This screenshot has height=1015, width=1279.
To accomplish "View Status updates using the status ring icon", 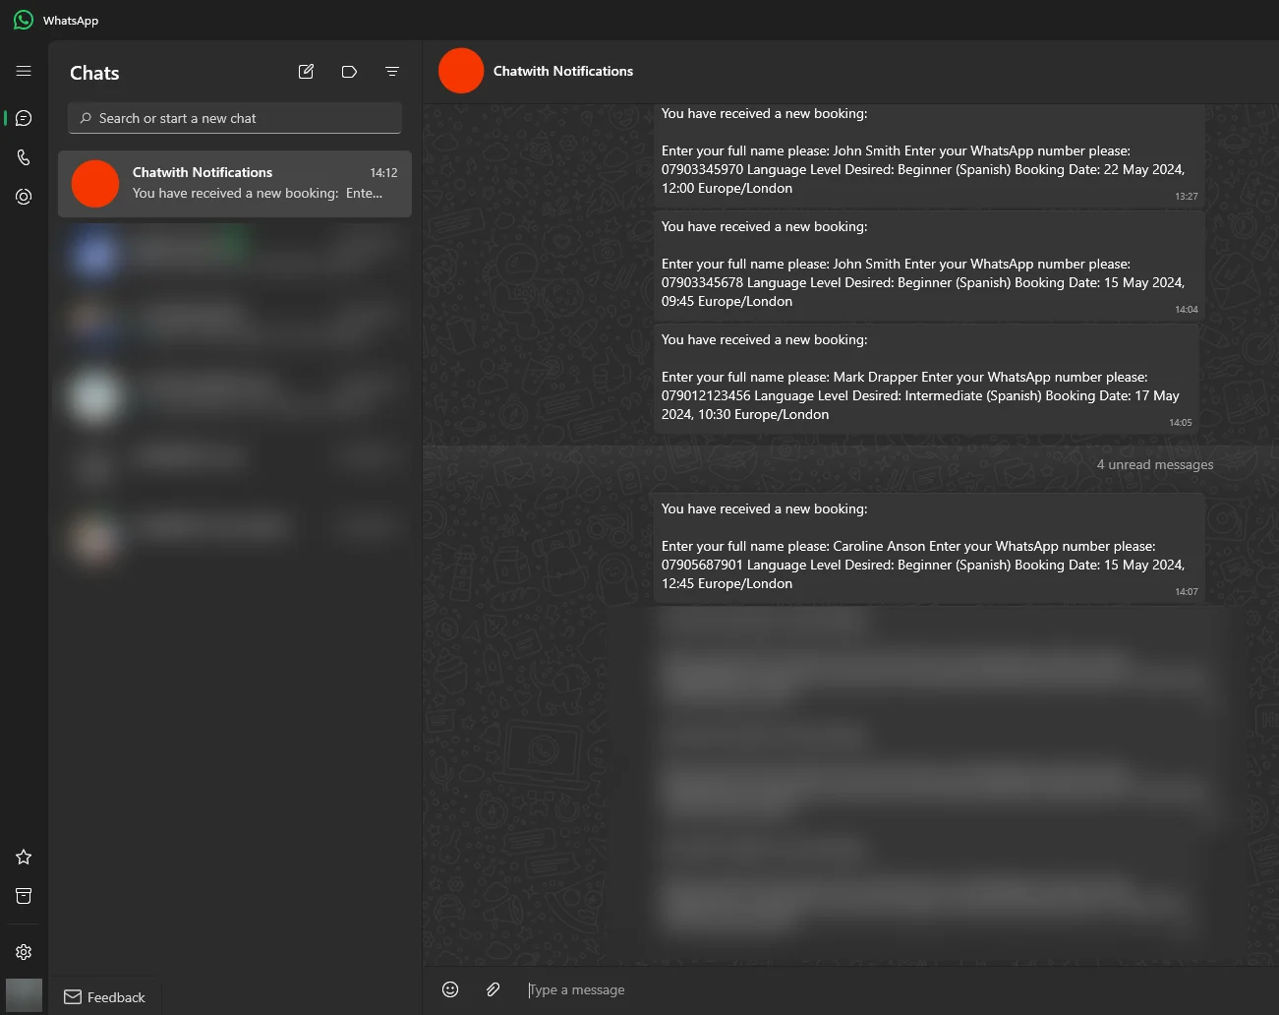I will [23, 196].
